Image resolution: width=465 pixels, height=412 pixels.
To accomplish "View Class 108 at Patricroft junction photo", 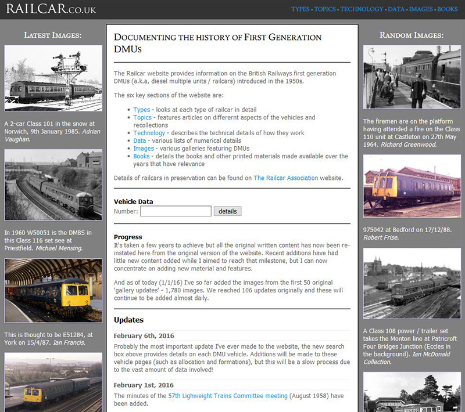I will (x=412, y=284).
